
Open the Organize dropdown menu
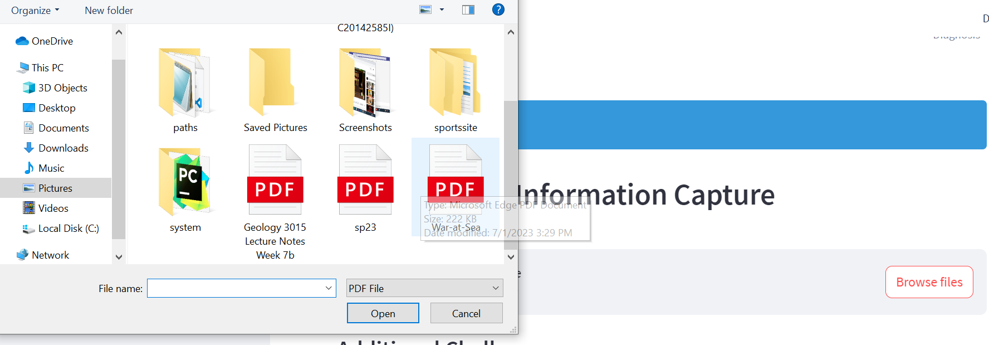pyautogui.click(x=35, y=10)
